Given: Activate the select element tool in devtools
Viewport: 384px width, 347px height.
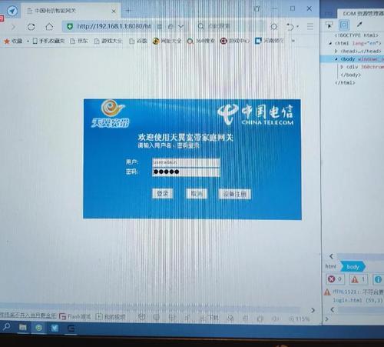Looking at the screenshot, I should pos(329,25).
